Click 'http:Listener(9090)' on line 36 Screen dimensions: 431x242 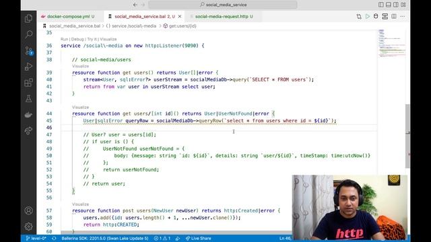172,46
